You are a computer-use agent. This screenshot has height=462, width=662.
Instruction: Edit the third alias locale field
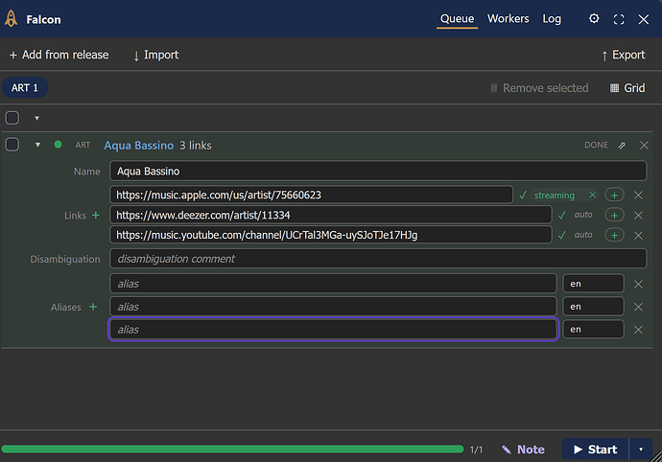(x=593, y=330)
